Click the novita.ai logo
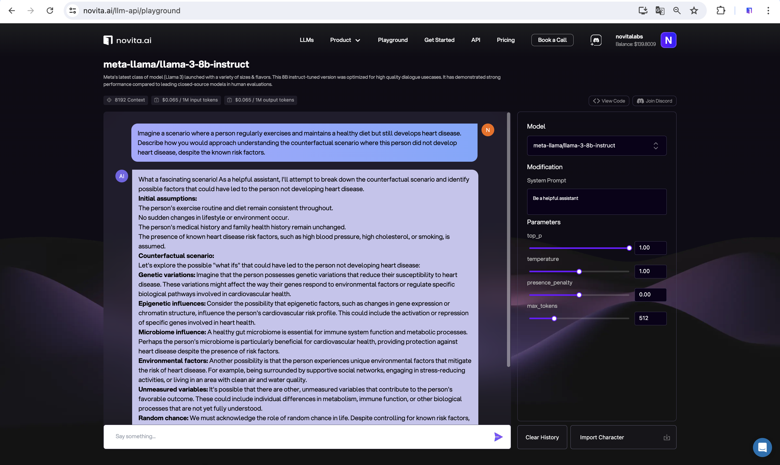Screen dimensions: 780x465 click(127, 40)
